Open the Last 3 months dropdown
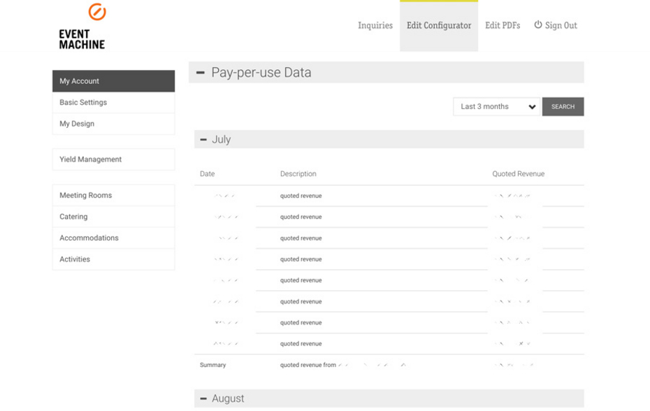The height and width of the screenshot is (411, 650). 496,107
